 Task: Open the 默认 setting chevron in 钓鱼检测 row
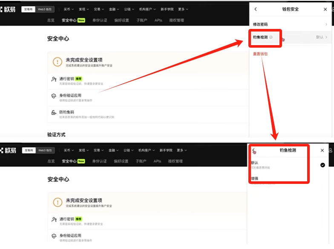click(326, 37)
